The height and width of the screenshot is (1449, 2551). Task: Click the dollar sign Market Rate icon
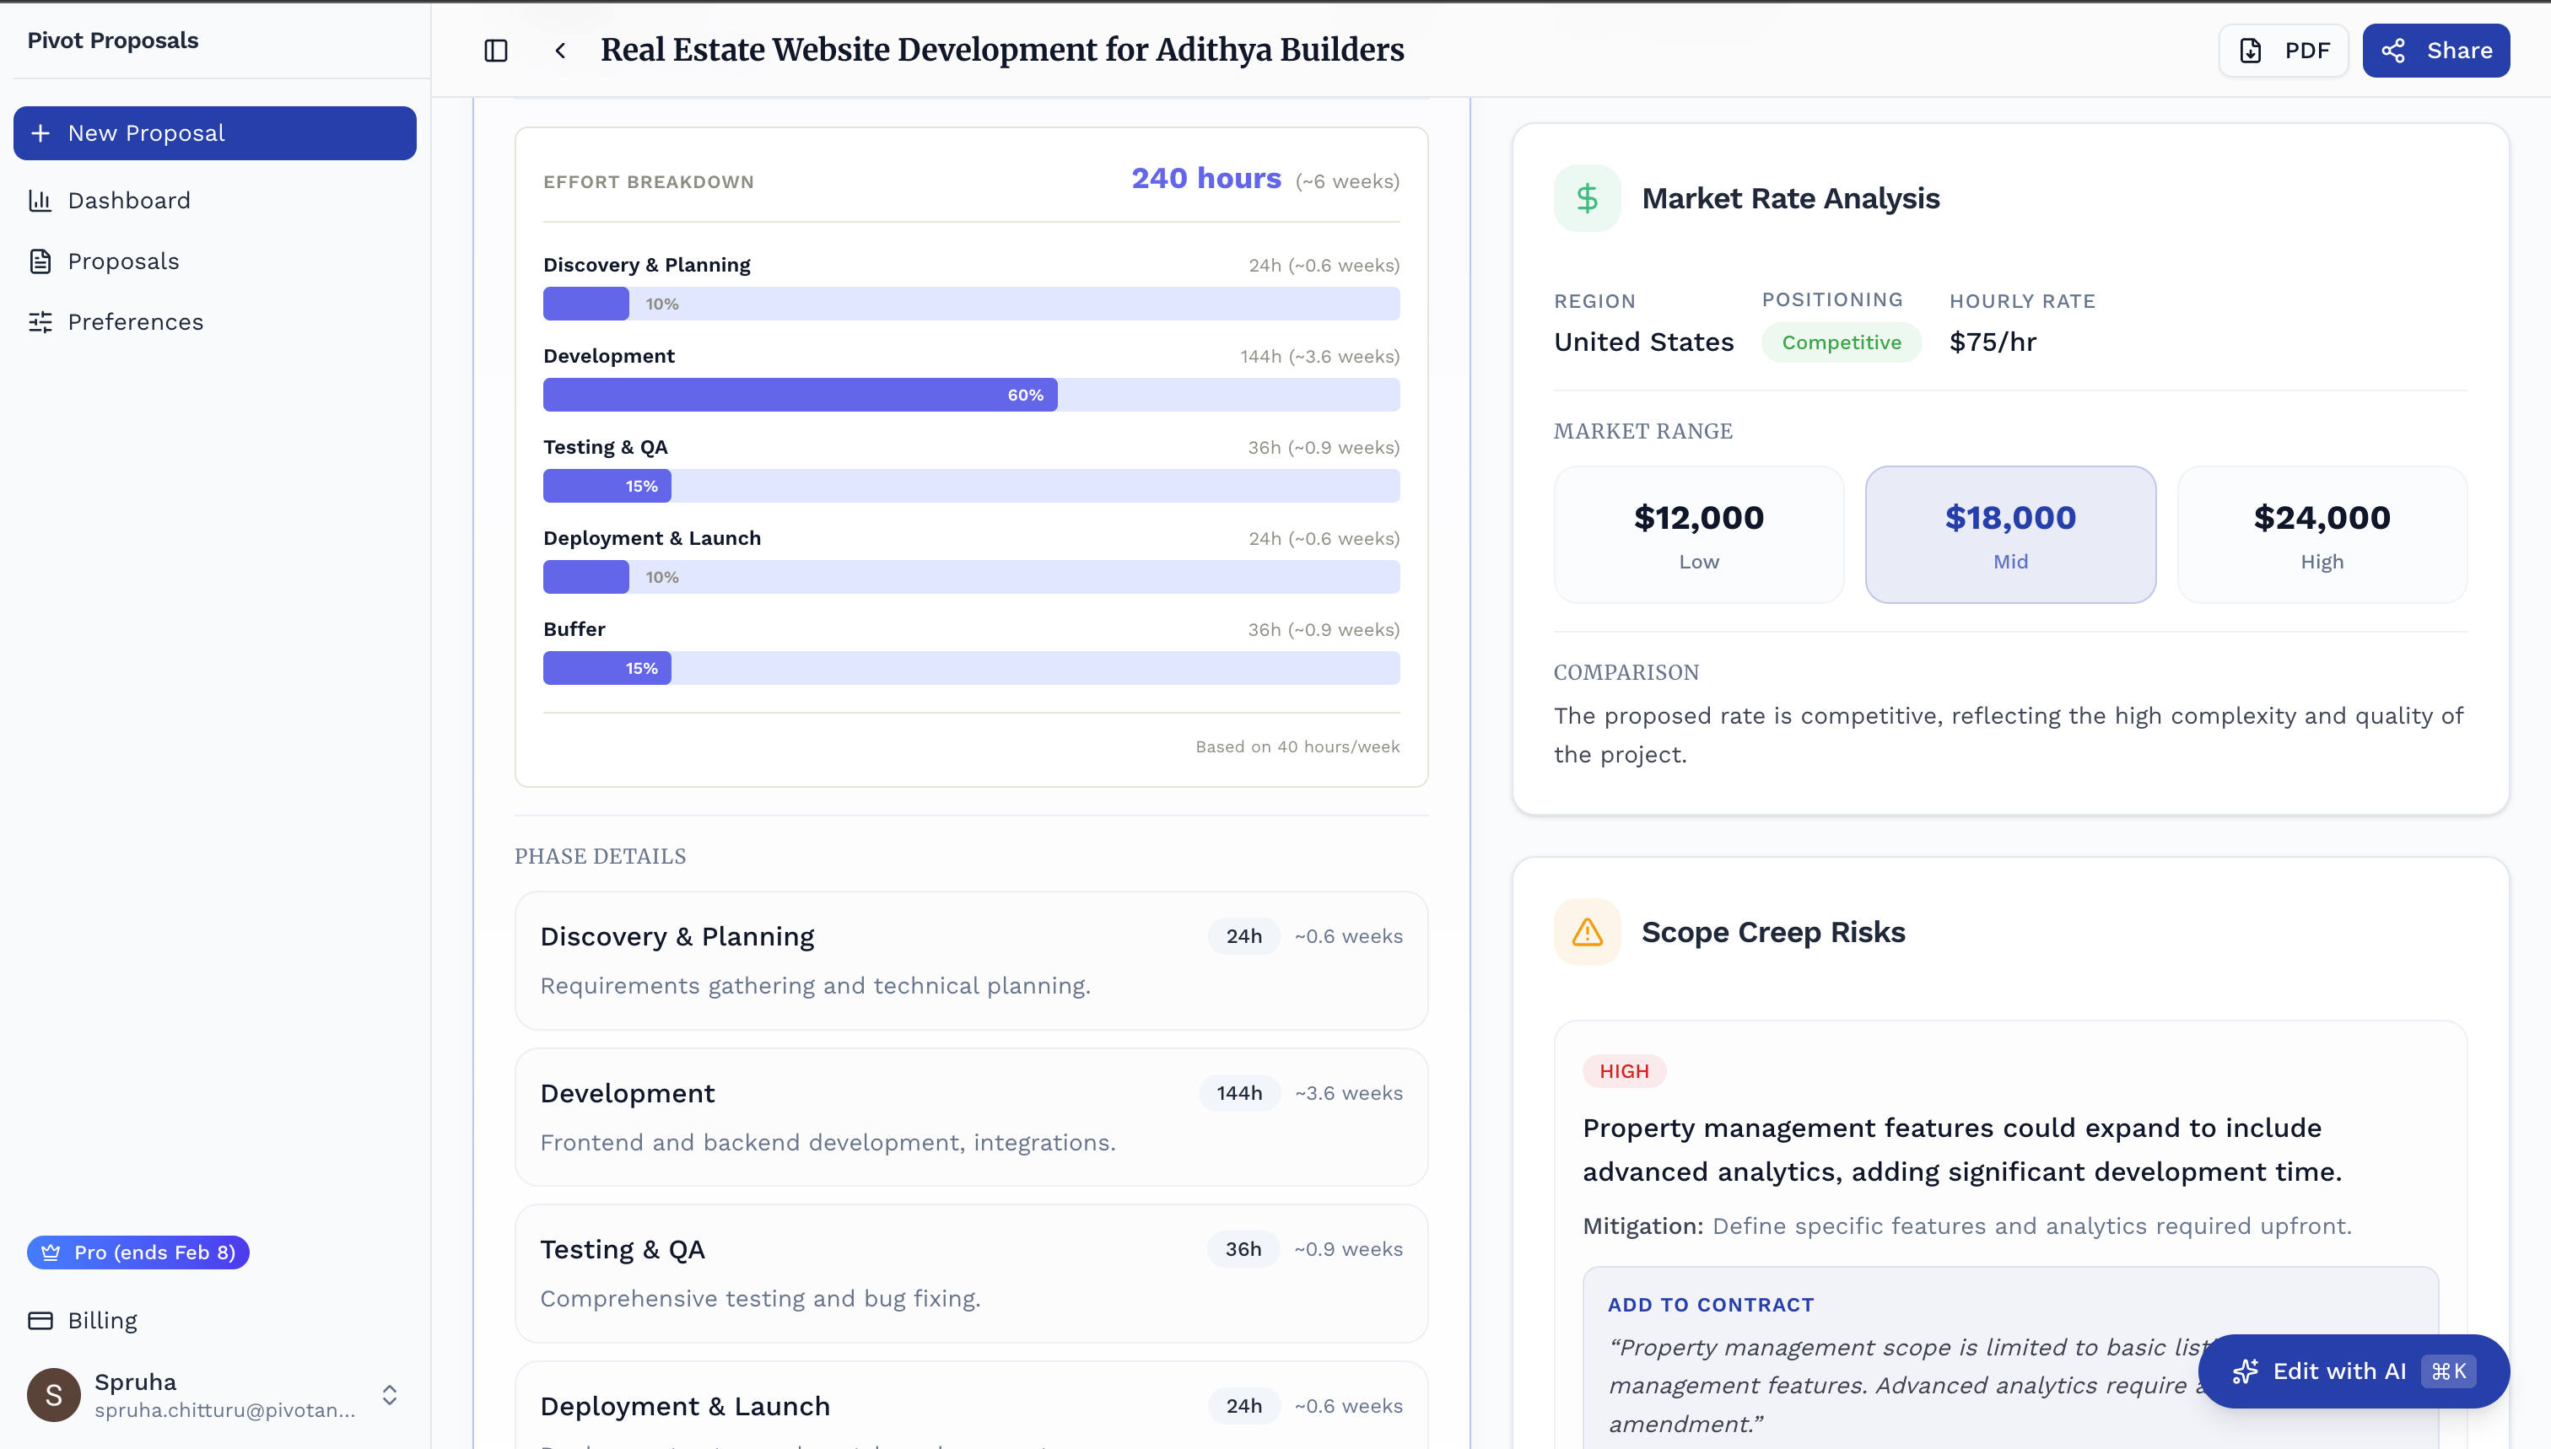point(1587,198)
